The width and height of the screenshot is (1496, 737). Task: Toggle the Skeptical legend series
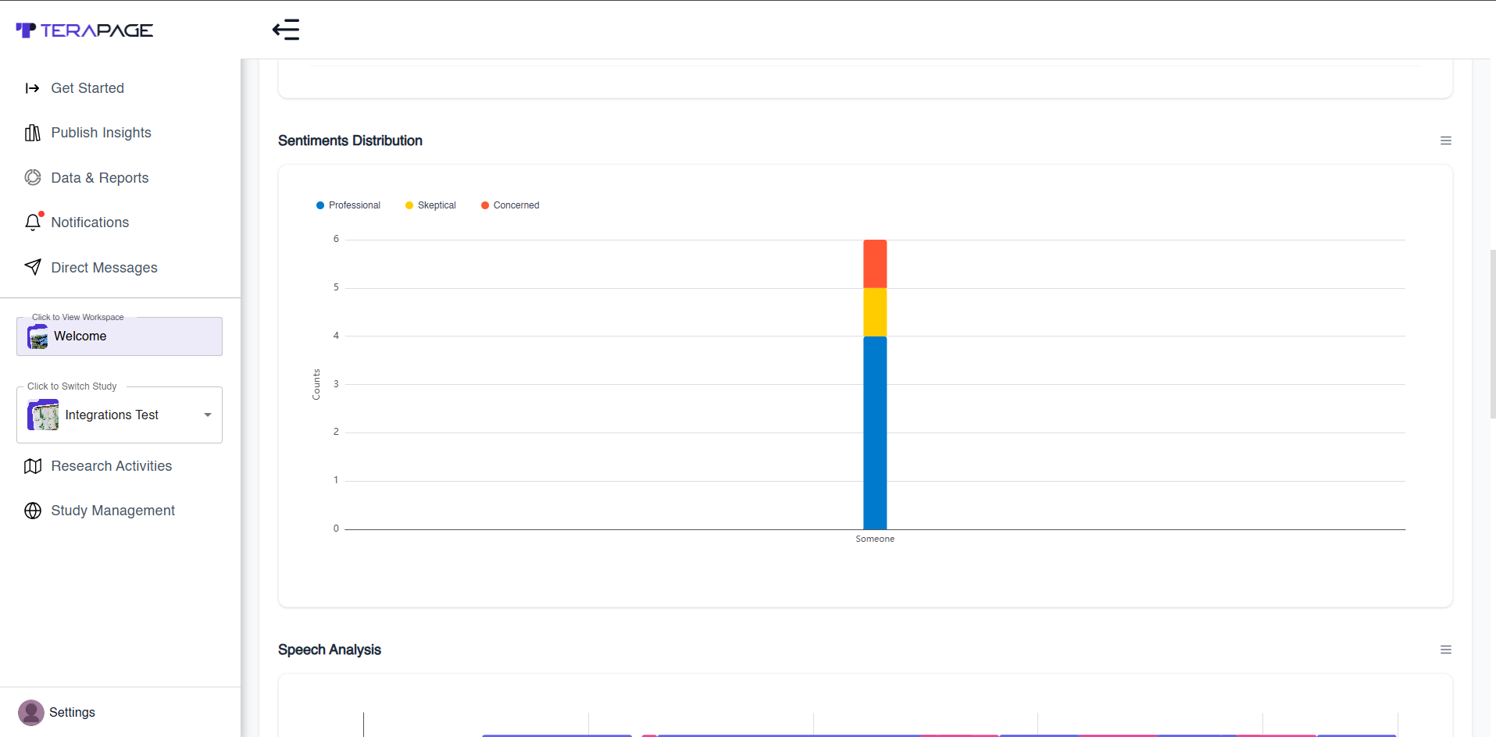pos(430,205)
